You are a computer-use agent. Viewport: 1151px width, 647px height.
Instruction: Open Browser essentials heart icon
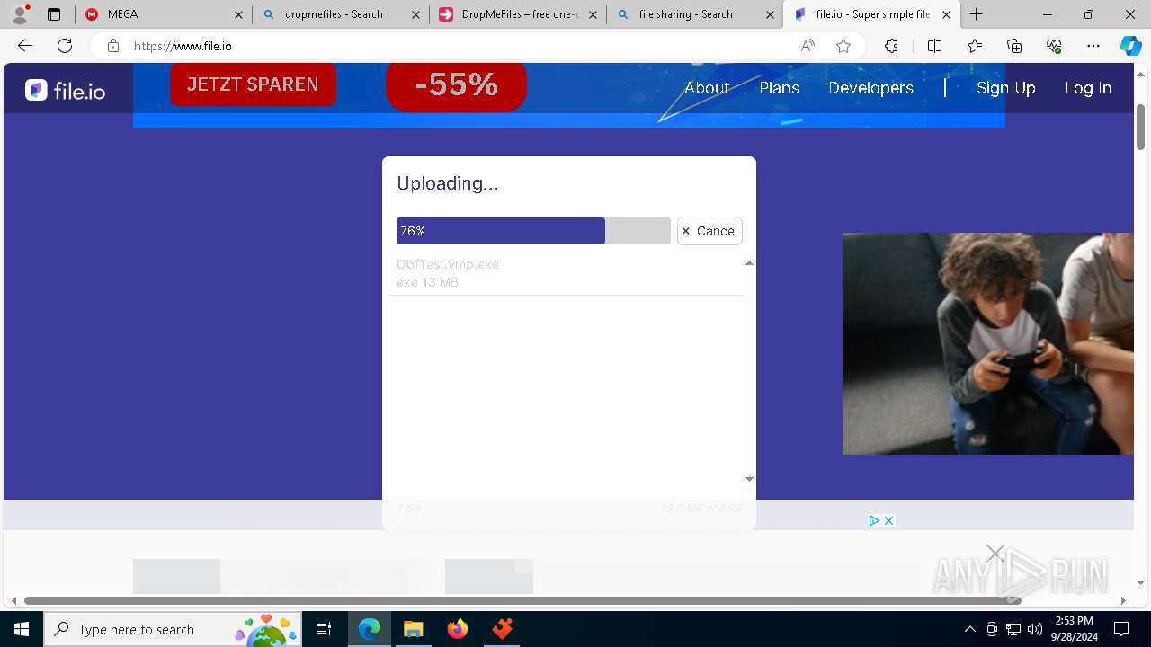click(1054, 46)
